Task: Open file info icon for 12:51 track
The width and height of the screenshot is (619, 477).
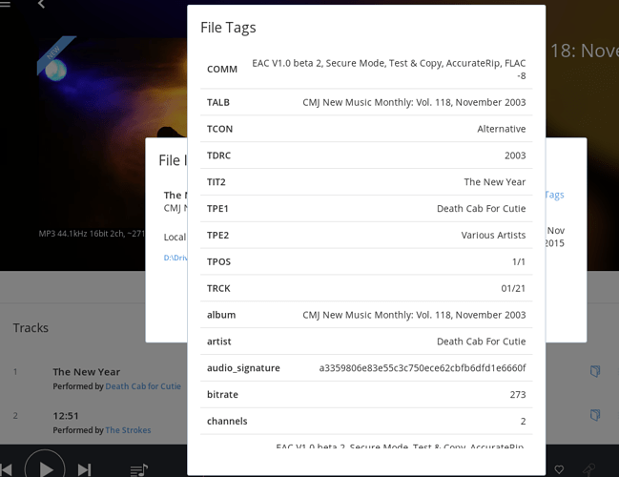Action: tap(595, 415)
